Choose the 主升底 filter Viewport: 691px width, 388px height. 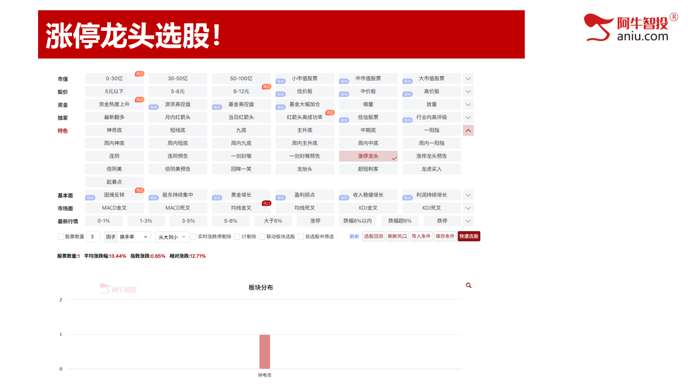point(305,130)
